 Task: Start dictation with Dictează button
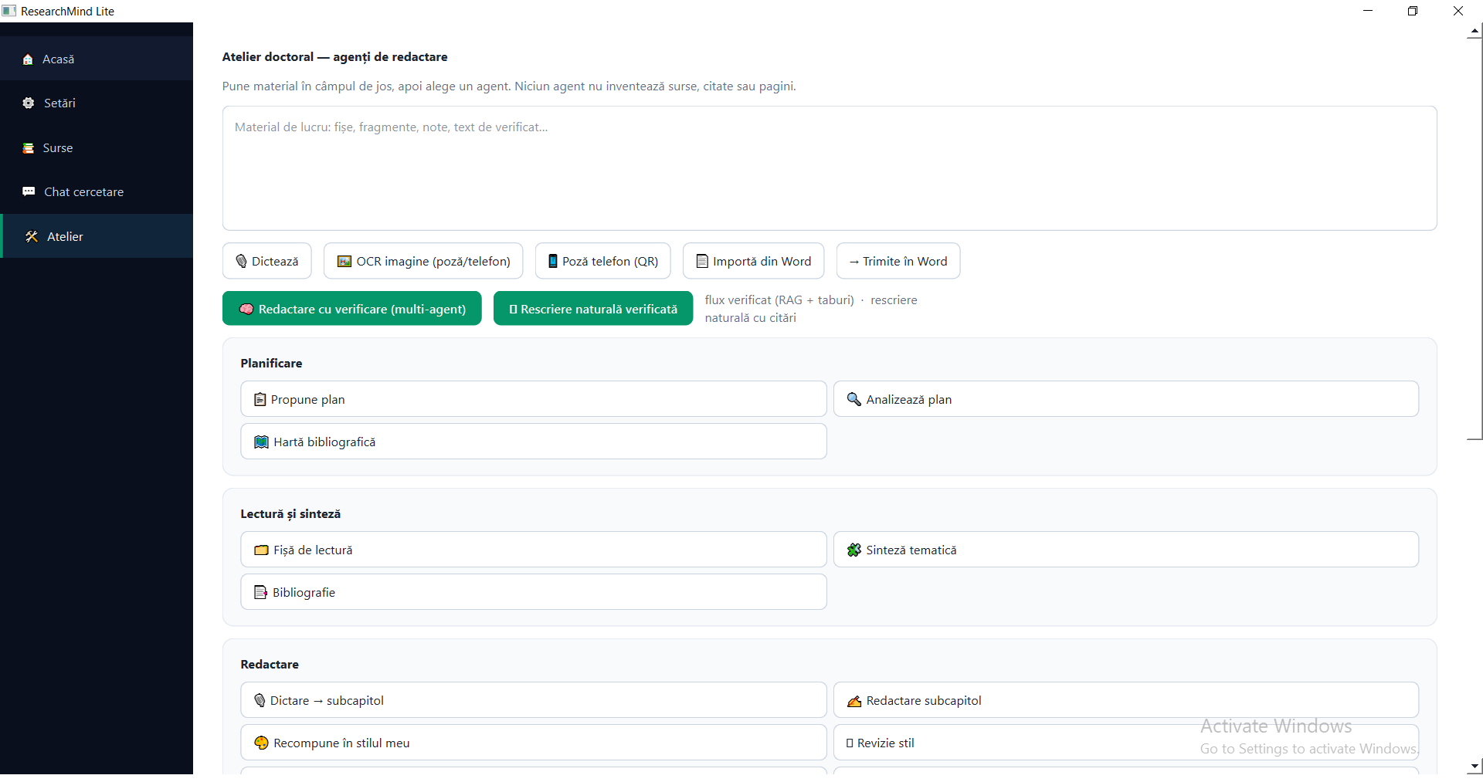267,261
